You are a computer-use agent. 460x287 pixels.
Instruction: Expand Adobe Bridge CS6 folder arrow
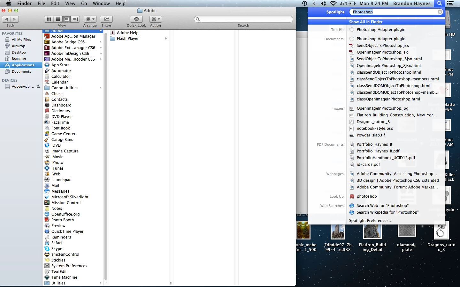[x=101, y=42]
